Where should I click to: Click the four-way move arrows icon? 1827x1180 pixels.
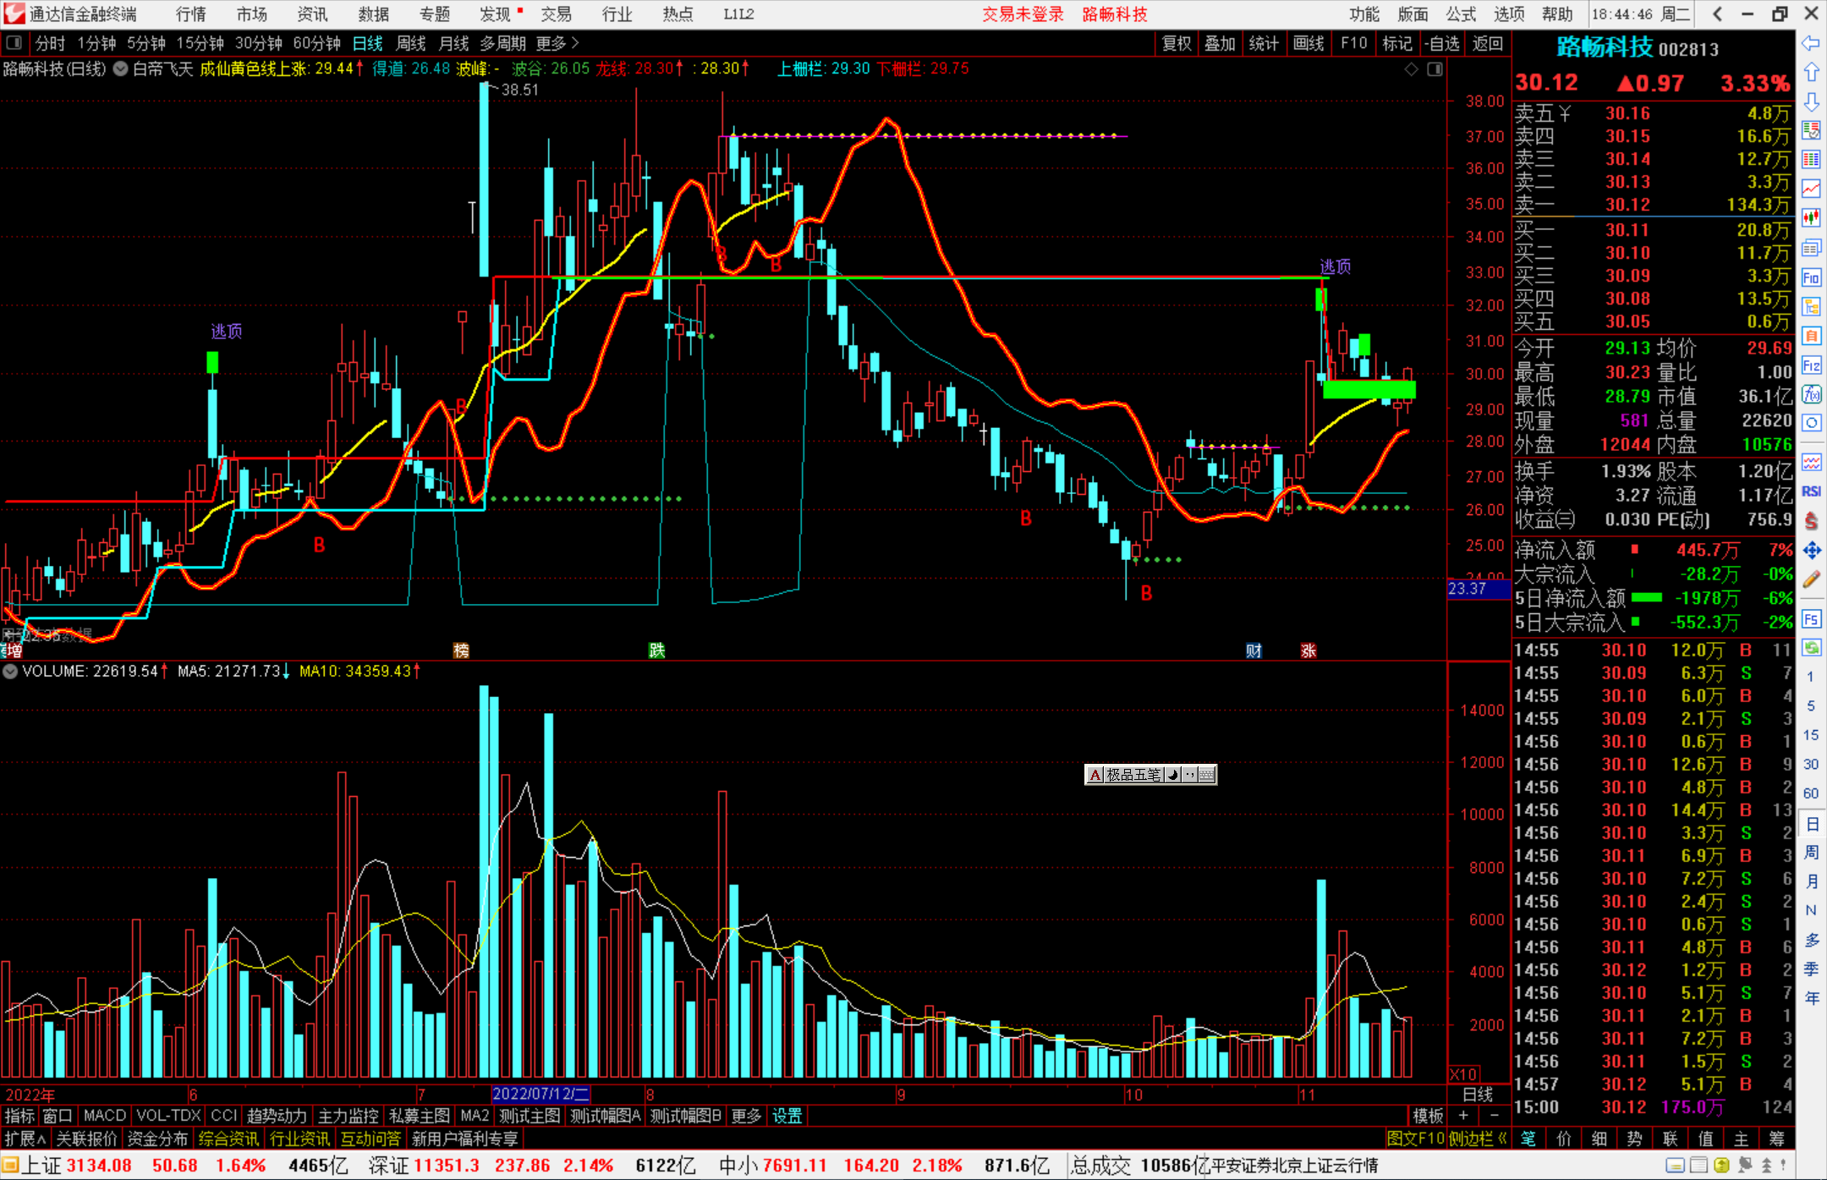pos(1811,551)
